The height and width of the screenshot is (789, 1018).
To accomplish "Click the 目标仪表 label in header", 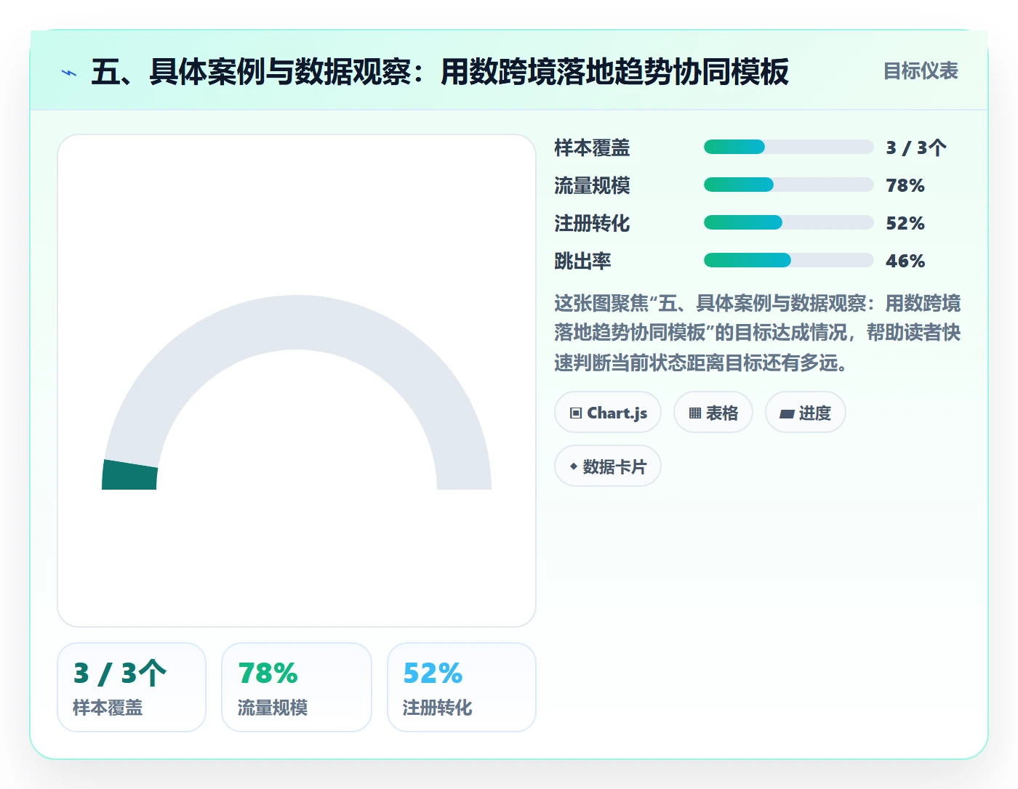I will point(921,71).
